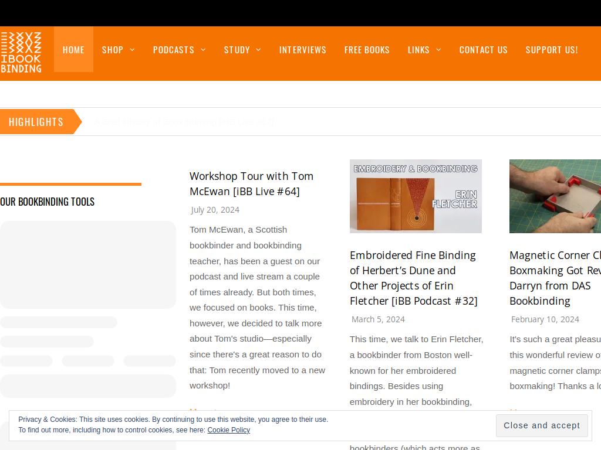
Task: Open the Podcasts menu item
Action: click(174, 50)
